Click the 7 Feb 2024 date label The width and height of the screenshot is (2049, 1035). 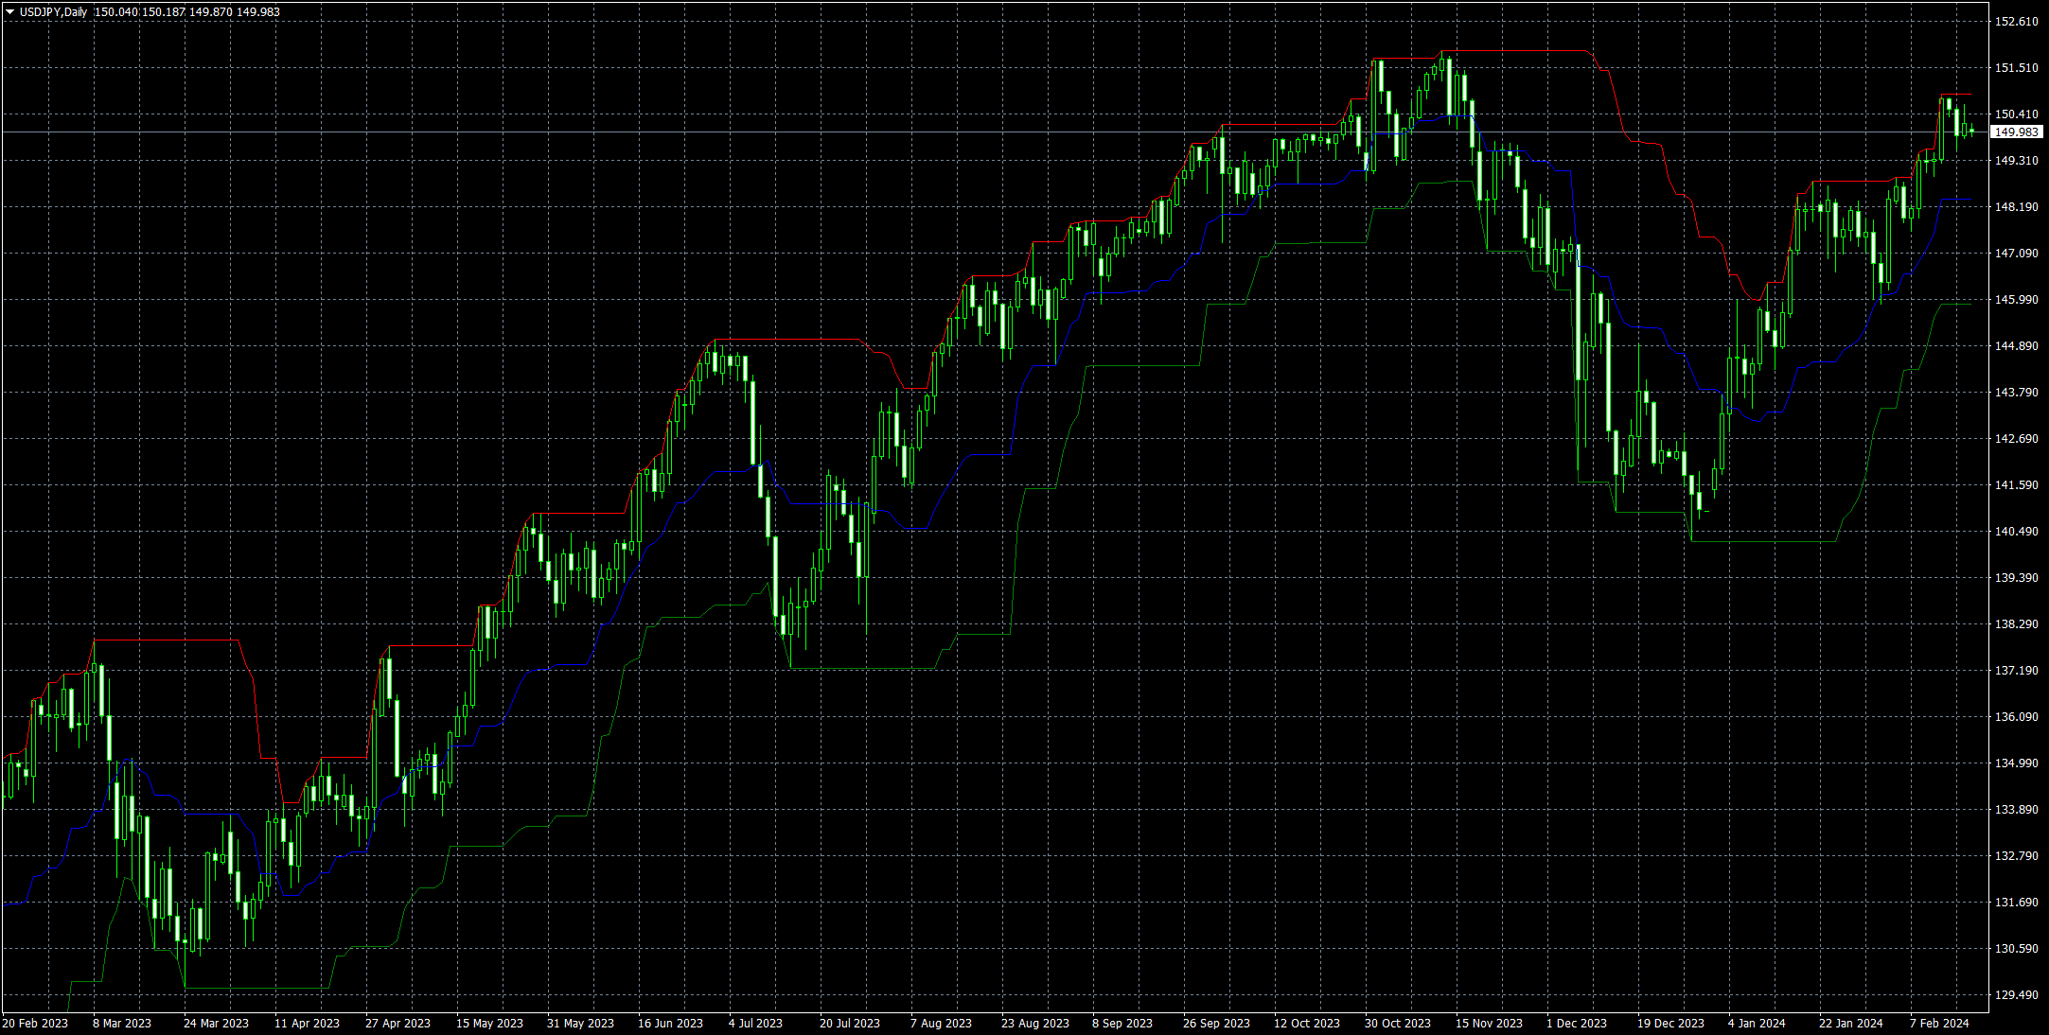click(1938, 1024)
